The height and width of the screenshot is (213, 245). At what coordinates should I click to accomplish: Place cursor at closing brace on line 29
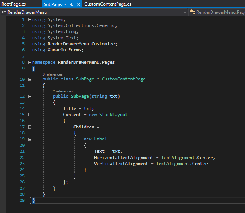coord(34,200)
